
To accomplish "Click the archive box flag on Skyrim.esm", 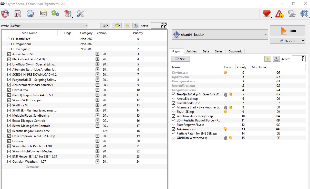I will (225, 73).
